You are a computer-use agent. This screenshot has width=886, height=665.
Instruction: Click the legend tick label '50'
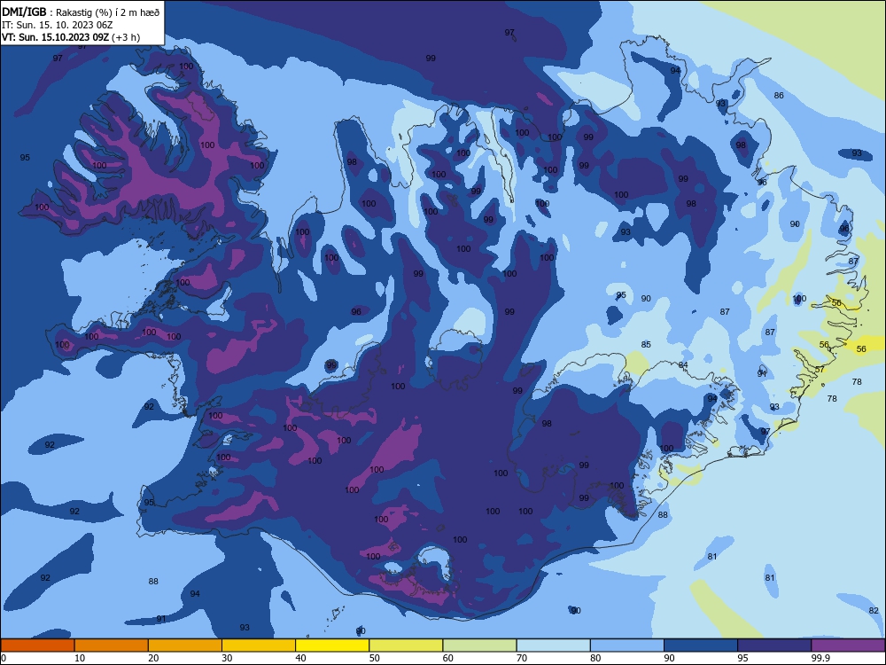tap(374, 658)
